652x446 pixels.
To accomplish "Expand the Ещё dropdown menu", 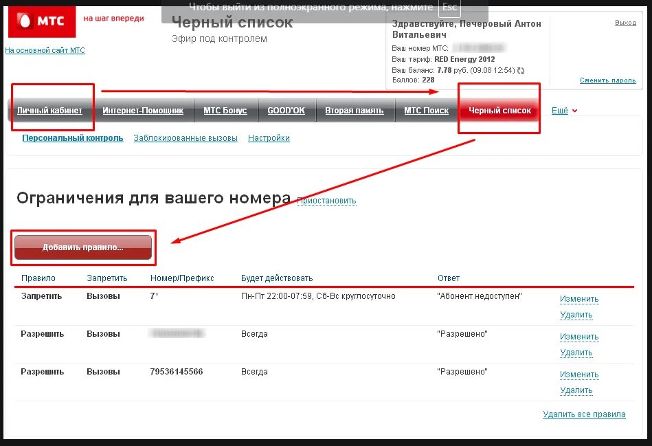I will coord(564,111).
